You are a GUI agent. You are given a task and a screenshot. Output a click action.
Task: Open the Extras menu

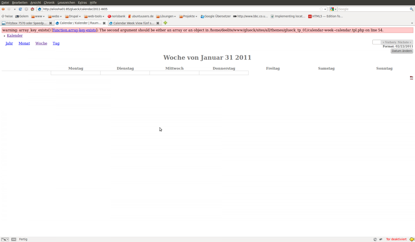tap(82, 3)
